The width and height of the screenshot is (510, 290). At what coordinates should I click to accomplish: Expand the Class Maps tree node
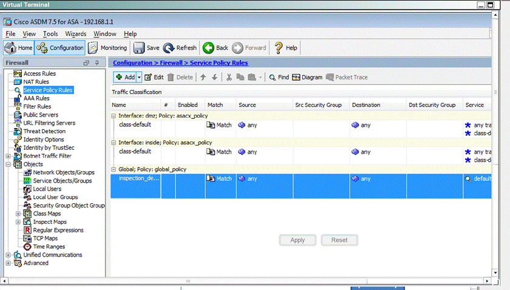(18, 214)
